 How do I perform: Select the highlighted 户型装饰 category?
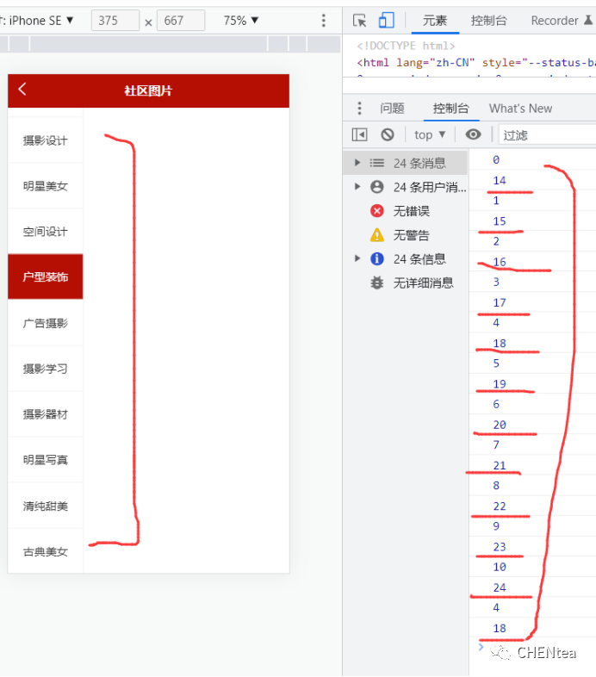[46, 276]
